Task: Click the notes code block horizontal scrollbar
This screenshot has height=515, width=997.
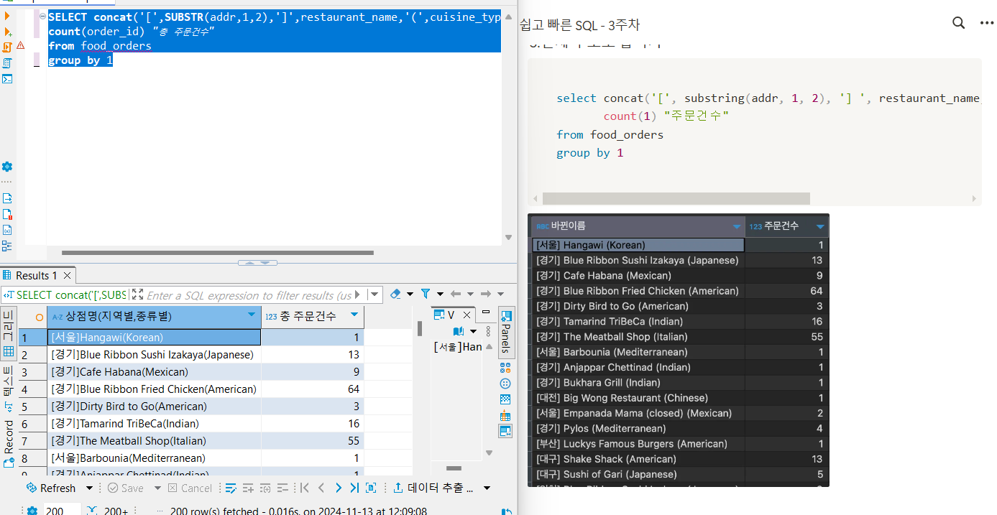Action: (x=676, y=198)
